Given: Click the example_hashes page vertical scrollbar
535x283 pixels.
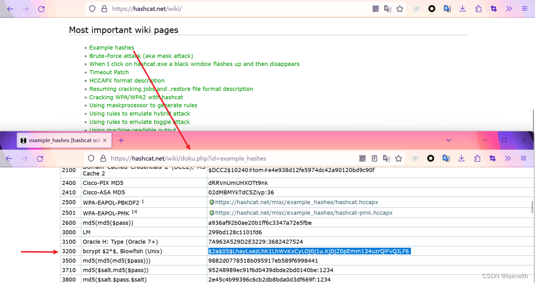Looking at the screenshot, I should tap(532, 207).
